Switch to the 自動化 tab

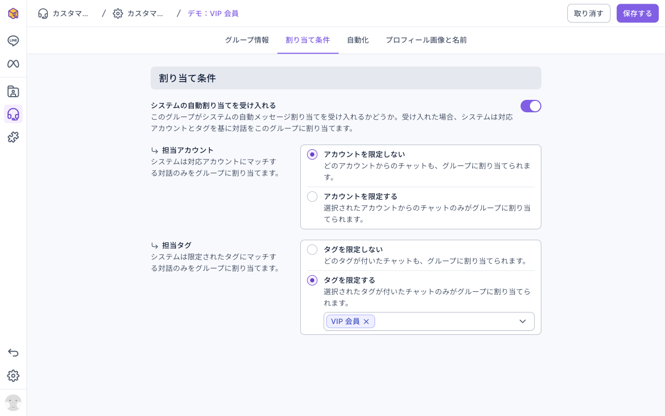coord(358,40)
